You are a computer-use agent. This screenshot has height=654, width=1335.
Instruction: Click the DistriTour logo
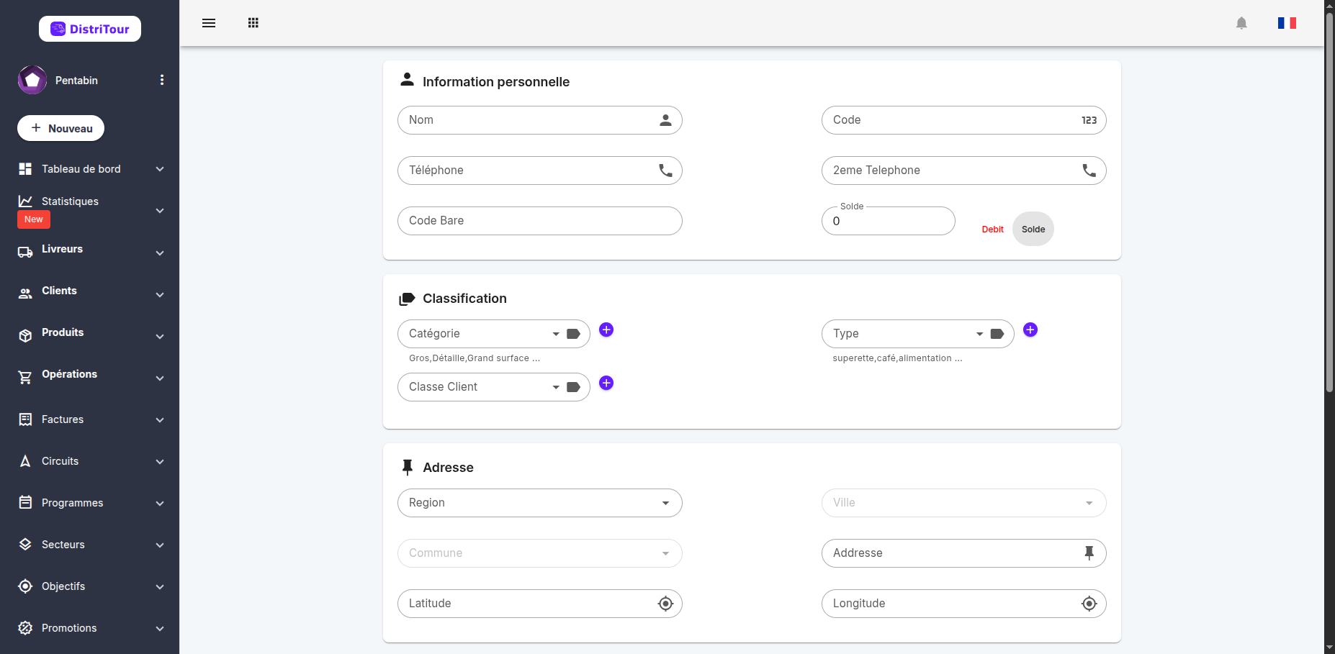[x=90, y=29]
